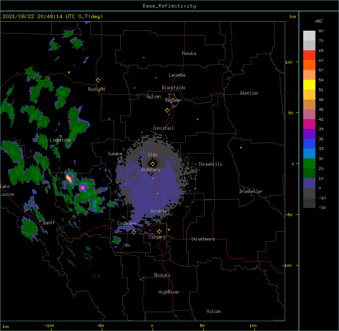Click the 65 label in the dBZ legend
This screenshot has height=331, width=339.
tap(321, 51)
